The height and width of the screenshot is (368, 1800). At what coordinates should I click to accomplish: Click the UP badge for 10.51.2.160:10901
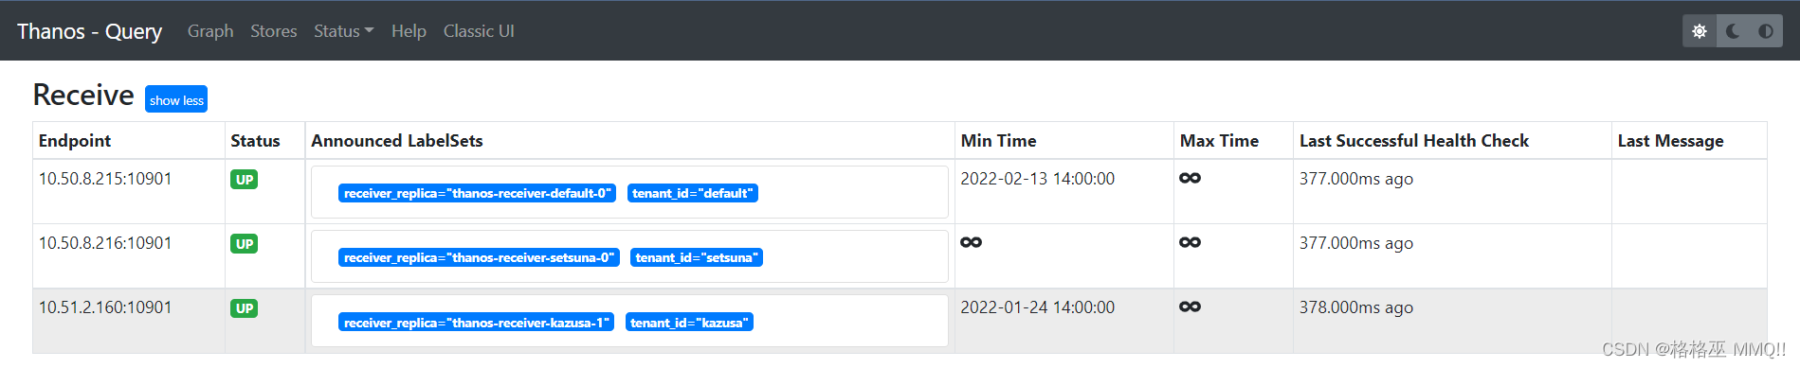click(x=245, y=308)
